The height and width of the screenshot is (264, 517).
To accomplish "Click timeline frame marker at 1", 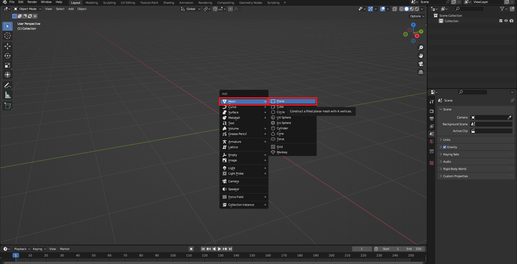I will pos(16,255).
